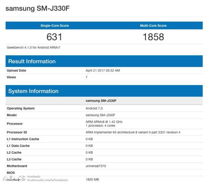Select the Multi-Core Score header
Image resolution: width=209 pixels, height=185 pixels.
[153, 26]
